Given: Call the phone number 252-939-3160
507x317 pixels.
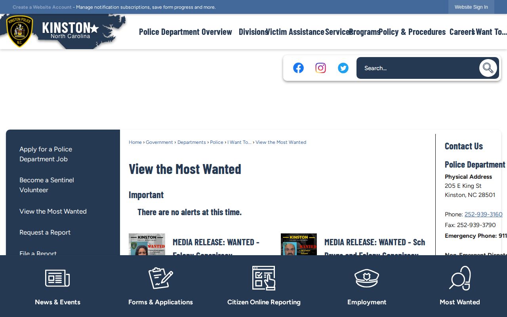Looking at the screenshot, I should click(483, 214).
